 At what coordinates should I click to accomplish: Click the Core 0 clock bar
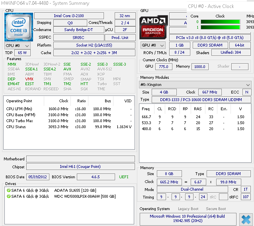220,22
